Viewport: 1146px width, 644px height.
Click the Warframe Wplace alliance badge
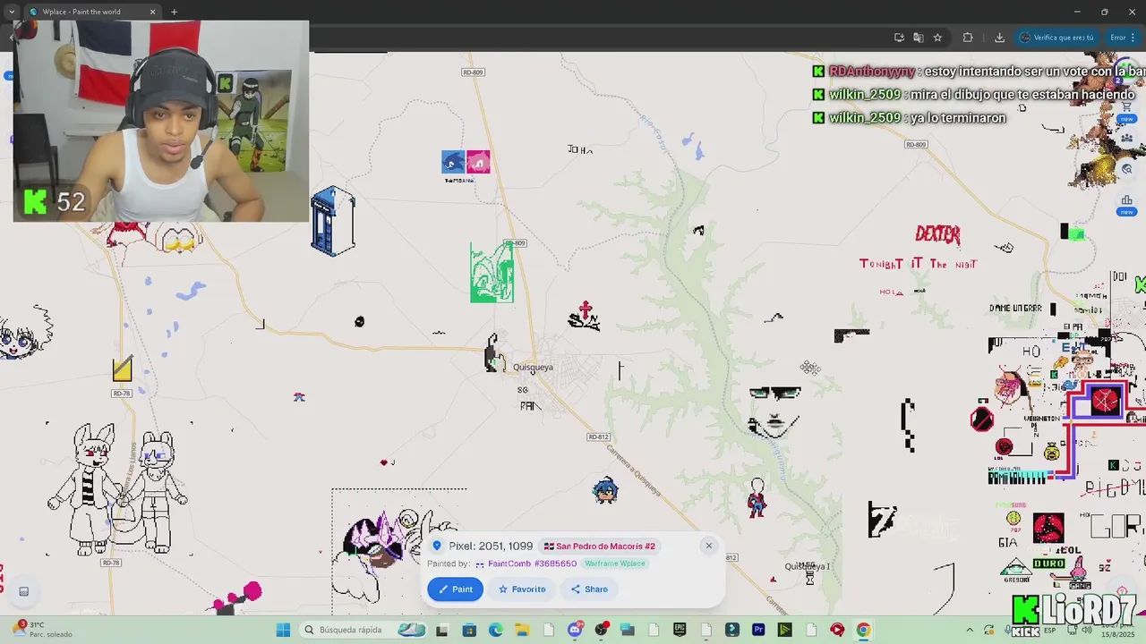point(614,563)
